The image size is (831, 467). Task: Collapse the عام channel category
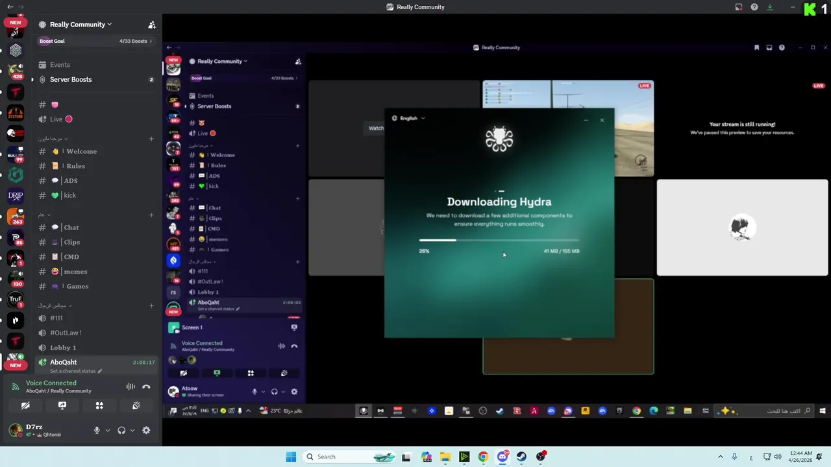click(44, 215)
